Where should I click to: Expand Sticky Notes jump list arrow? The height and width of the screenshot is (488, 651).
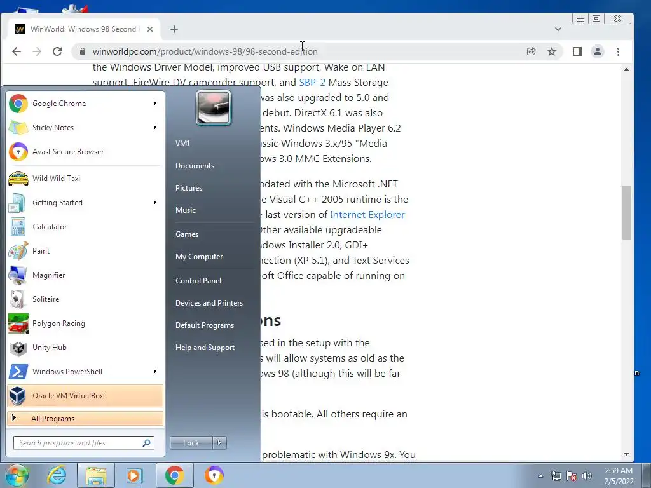155,127
